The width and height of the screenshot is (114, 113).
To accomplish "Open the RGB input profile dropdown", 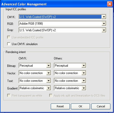I will [104, 24].
